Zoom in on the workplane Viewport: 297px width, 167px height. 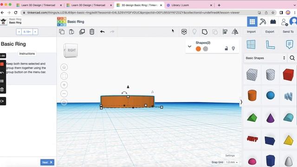coord(64,85)
